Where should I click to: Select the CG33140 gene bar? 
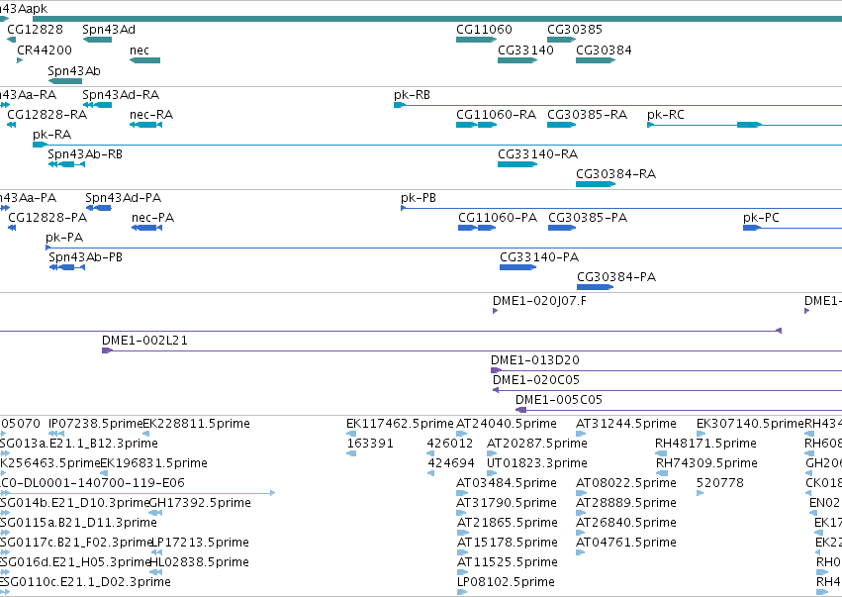click(517, 60)
